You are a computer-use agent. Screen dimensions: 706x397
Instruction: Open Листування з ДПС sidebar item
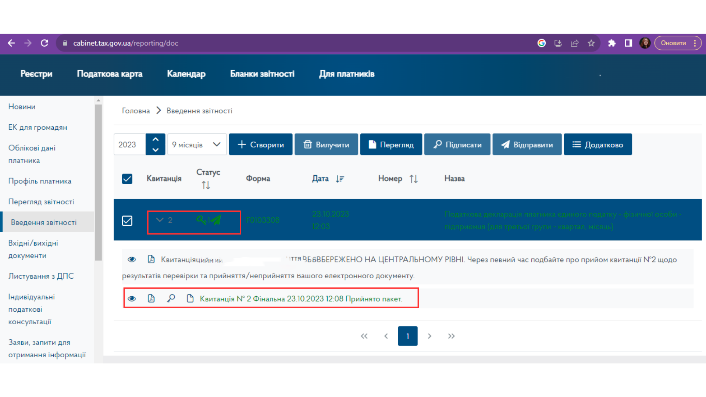(41, 276)
